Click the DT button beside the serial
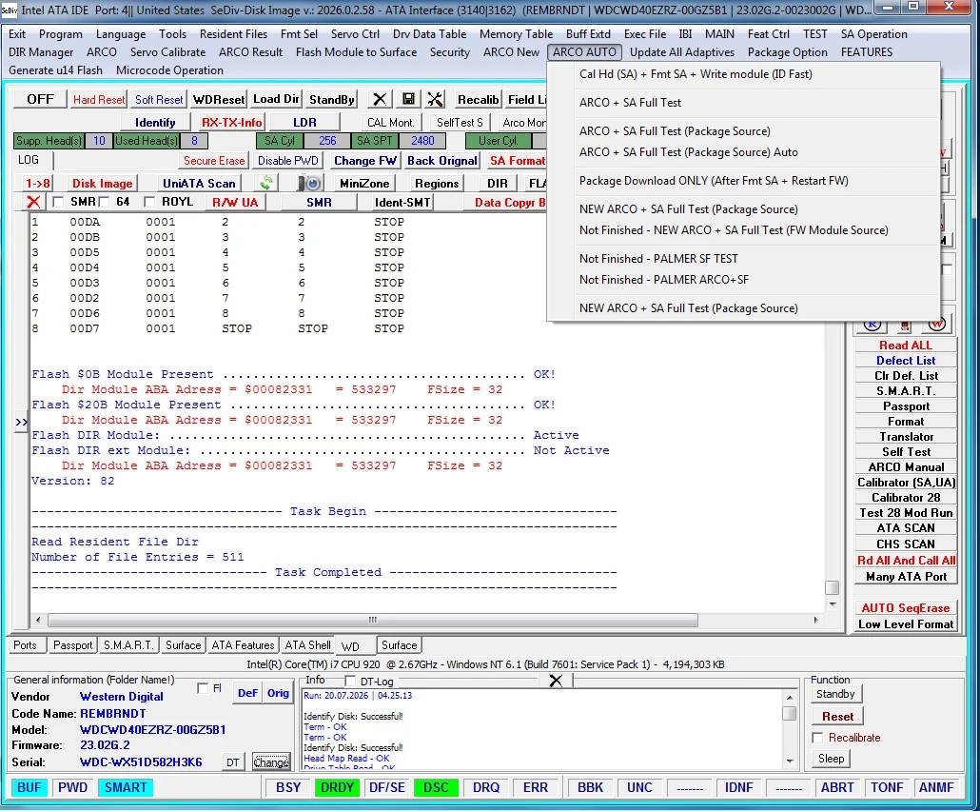Screen dimensions: 980x811 pyautogui.click(x=232, y=762)
